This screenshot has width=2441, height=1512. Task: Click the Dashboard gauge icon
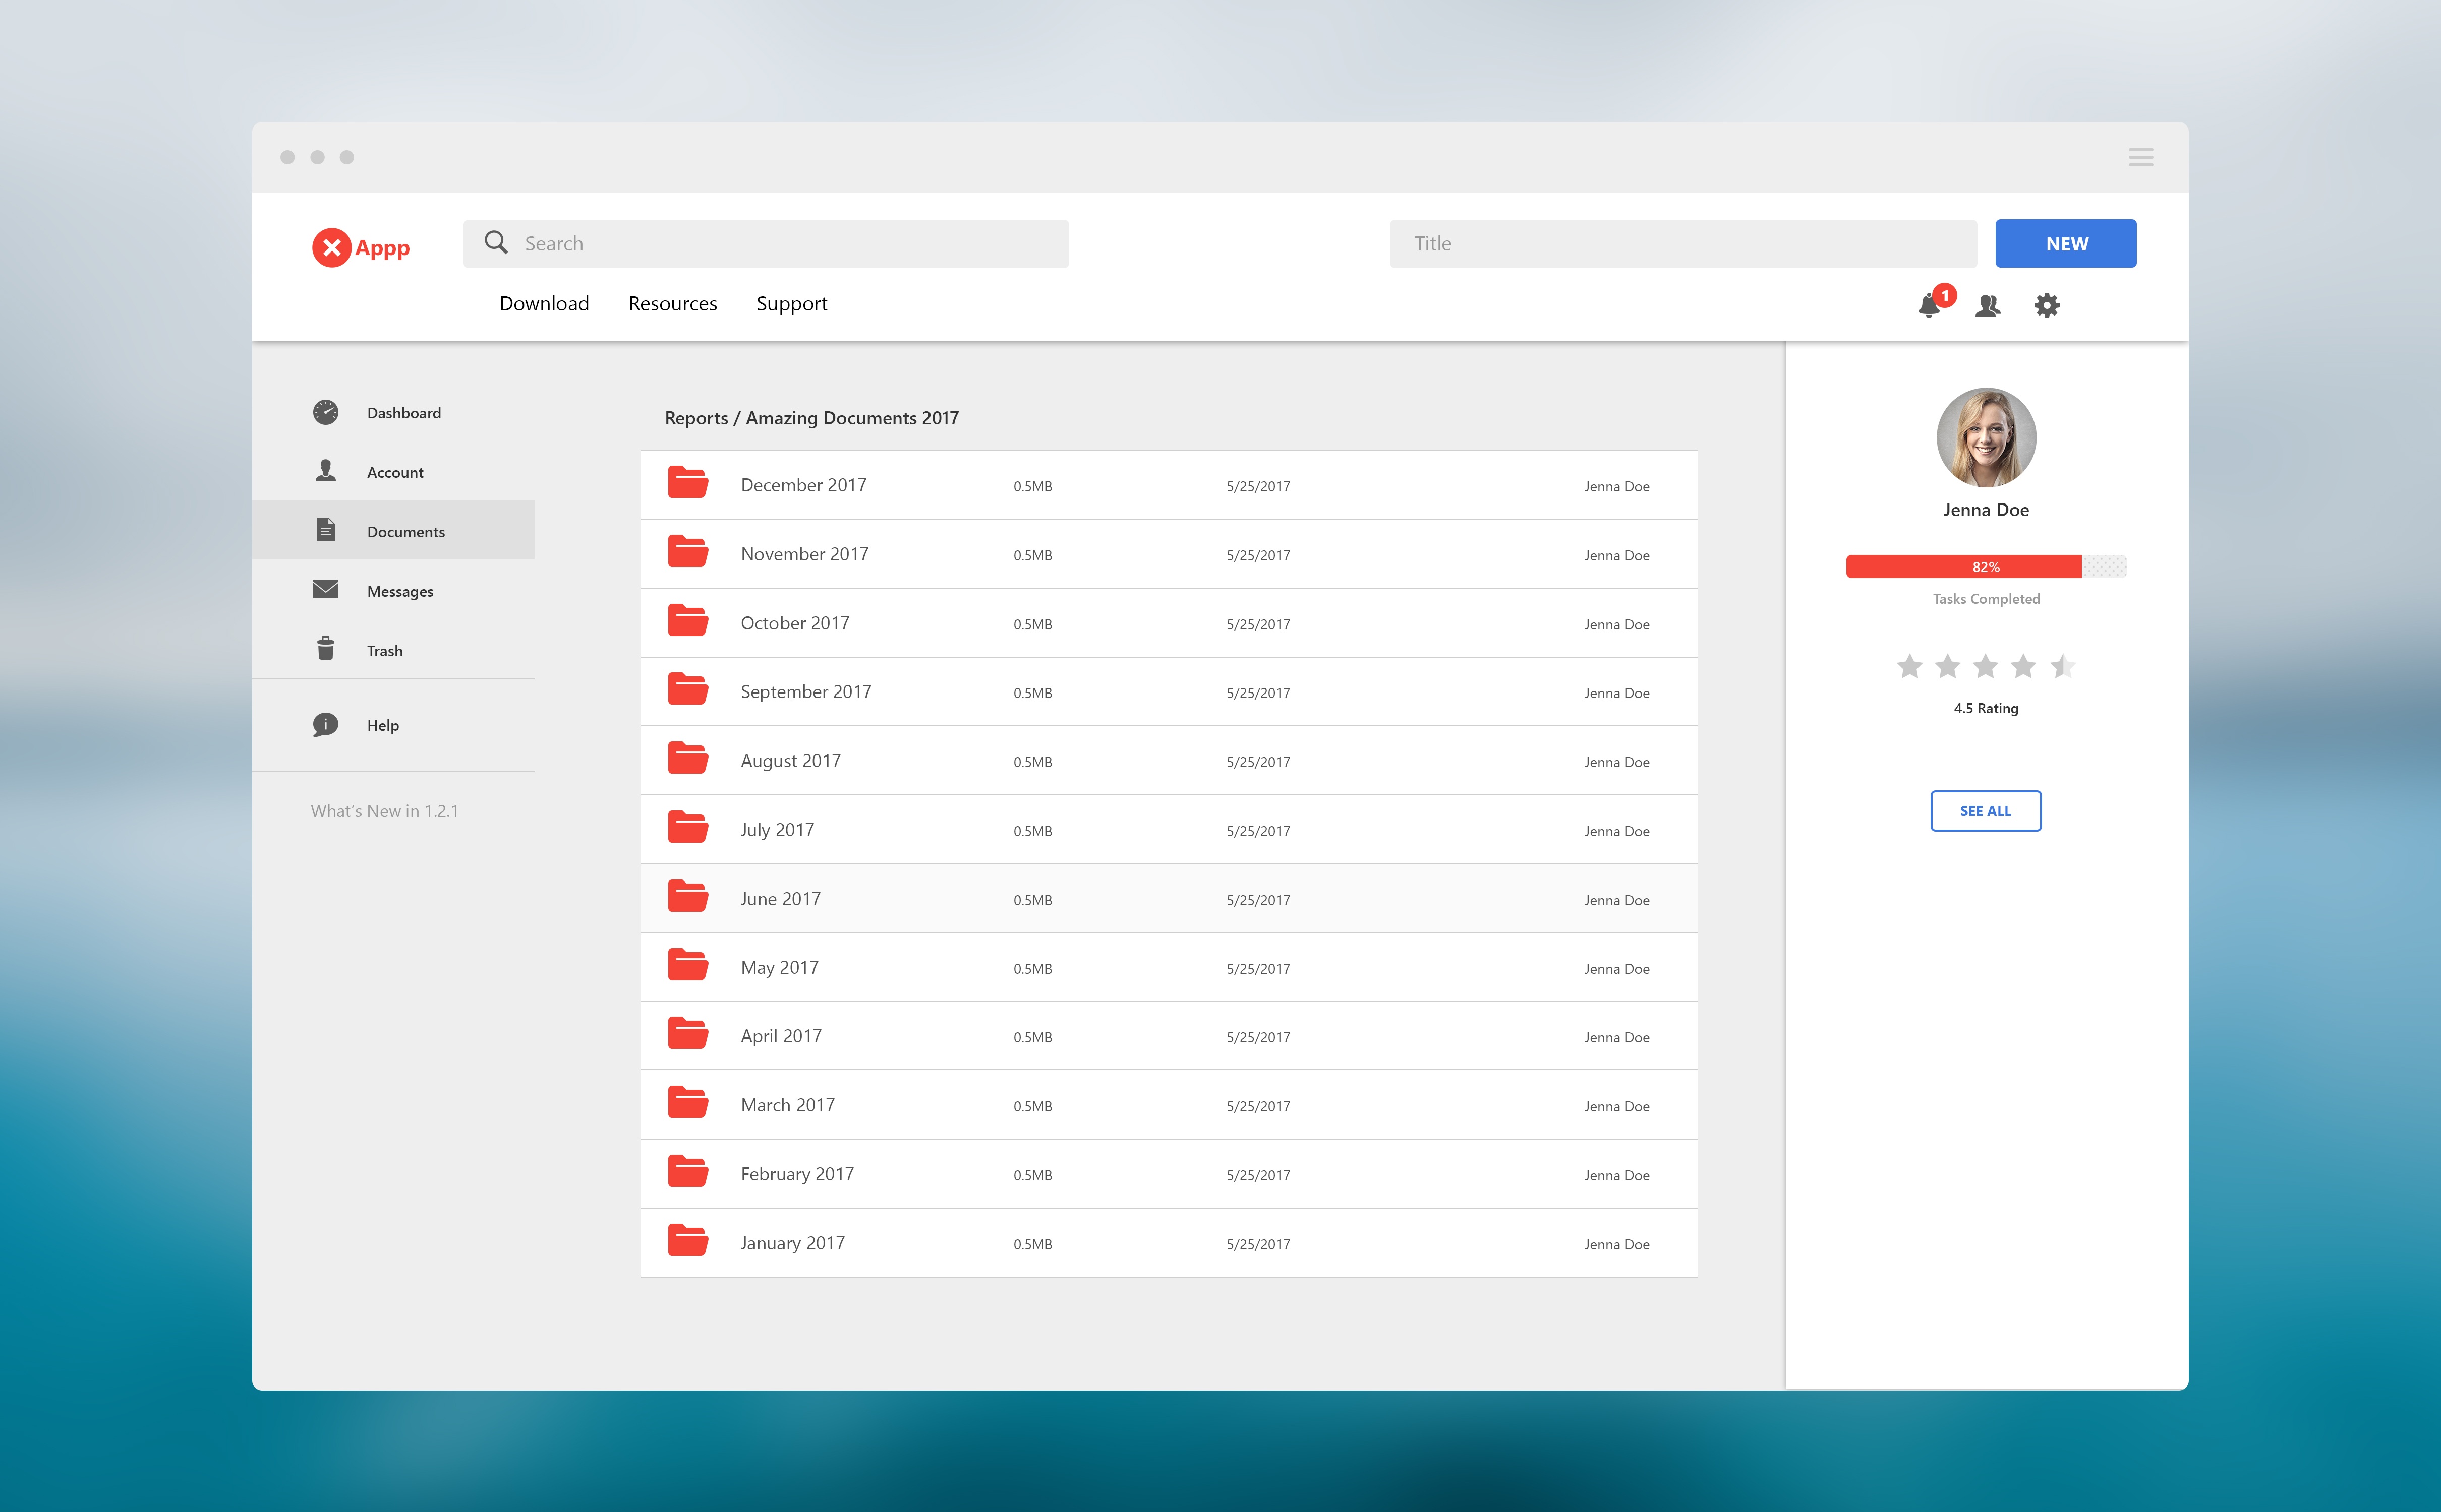325,412
